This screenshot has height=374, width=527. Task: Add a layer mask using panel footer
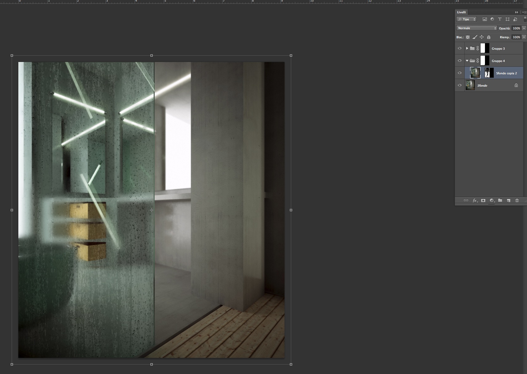483,200
